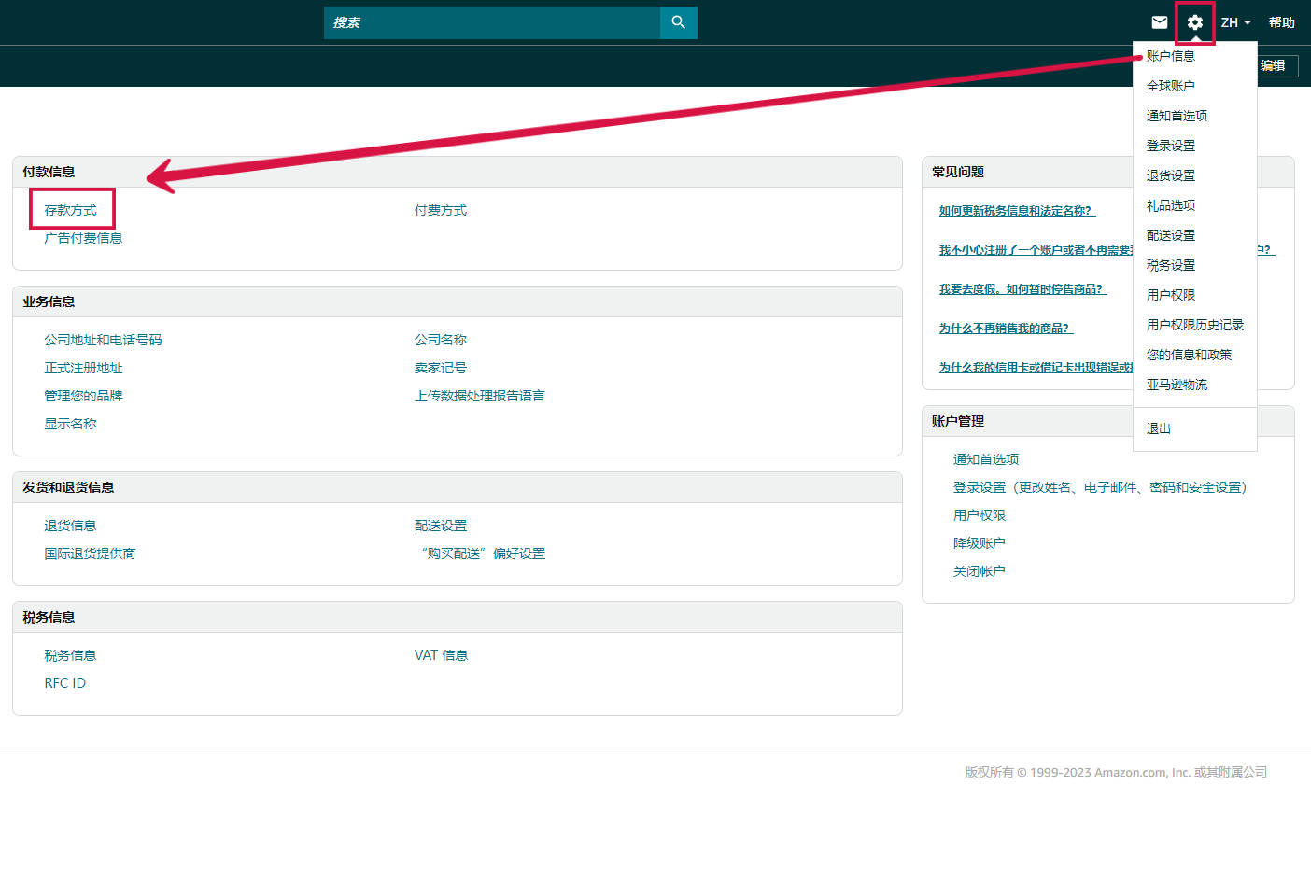Expand the ZH language dropdown
Image resolution: width=1311 pixels, height=869 pixels.
click(1235, 22)
